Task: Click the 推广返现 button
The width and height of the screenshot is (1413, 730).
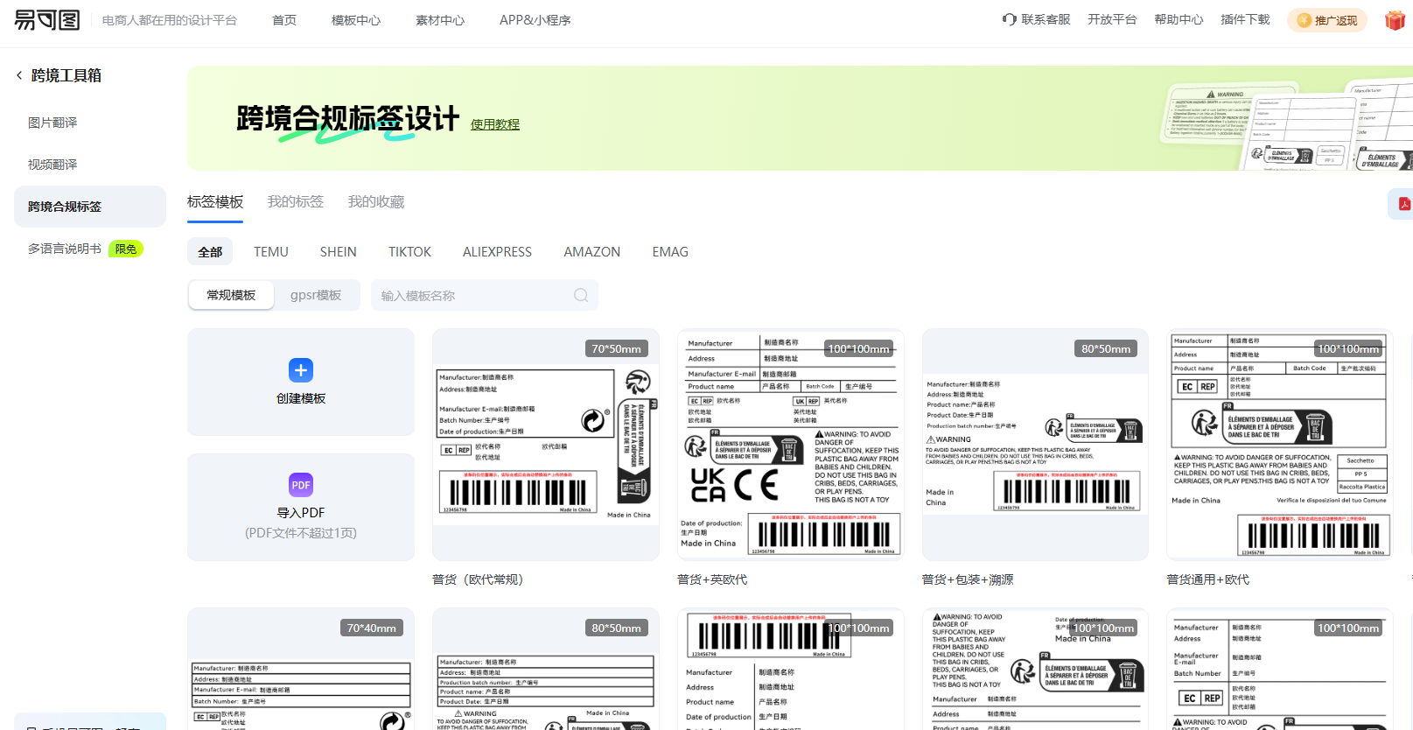Action: pyautogui.click(x=1327, y=20)
